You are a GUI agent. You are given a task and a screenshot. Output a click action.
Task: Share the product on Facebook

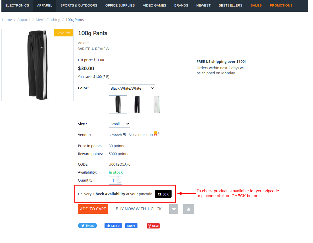pyautogui.click(x=131, y=226)
